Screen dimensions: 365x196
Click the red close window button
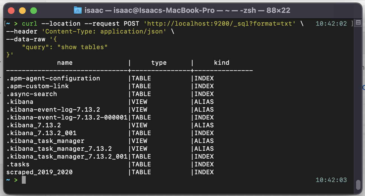click(11, 11)
